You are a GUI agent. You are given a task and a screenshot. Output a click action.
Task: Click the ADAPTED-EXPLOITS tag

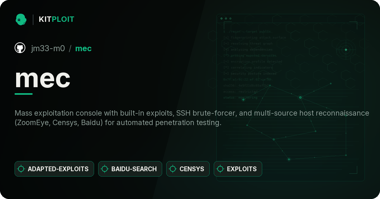coord(54,169)
